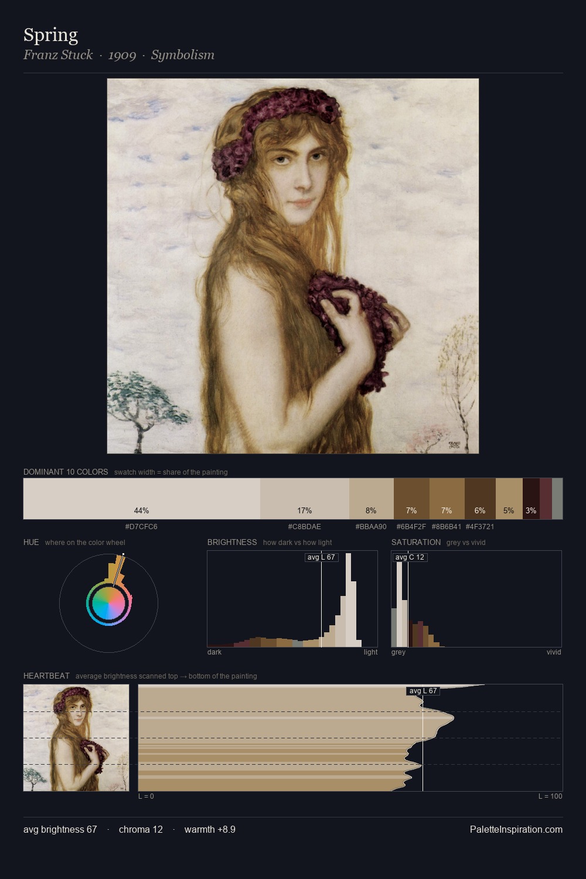The image size is (586, 879).
Task: Click the hex label #4F3721
Action: tap(480, 527)
